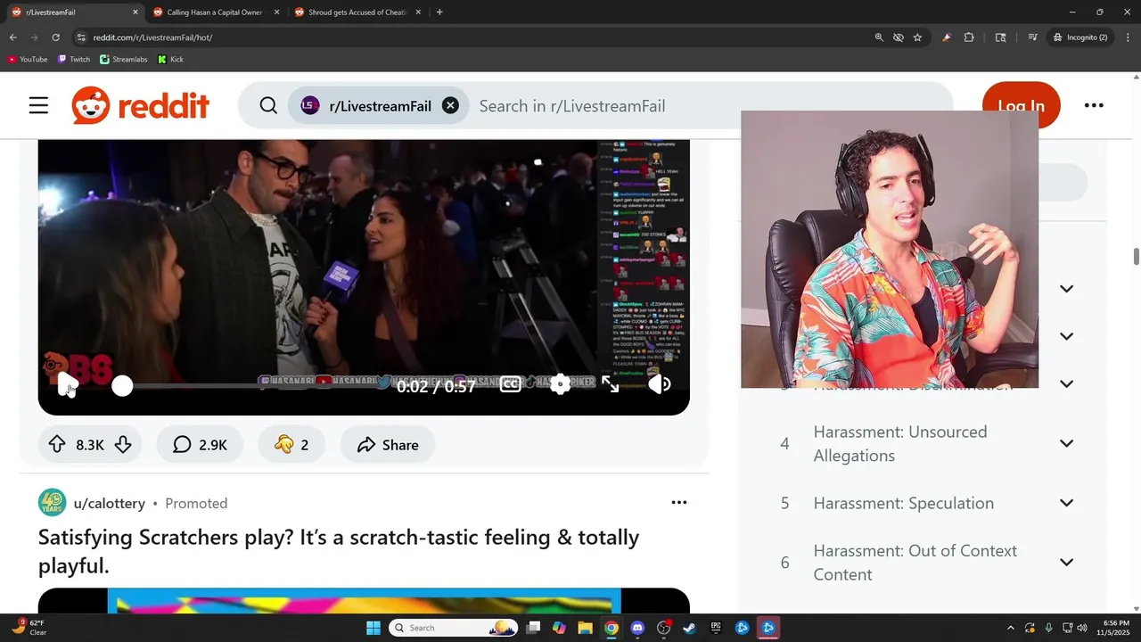Play the video with the play button
Viewport: 1141px width, 642px height.
68,384
